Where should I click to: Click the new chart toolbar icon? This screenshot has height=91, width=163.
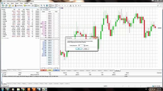click(x=3, y=6)
